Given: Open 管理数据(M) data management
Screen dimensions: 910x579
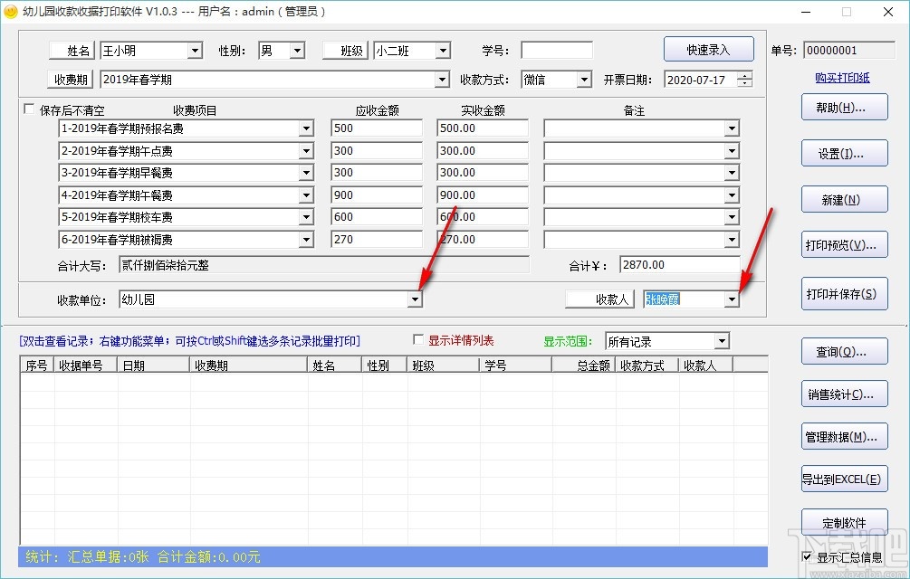Looking at the screenshot, I should 844,436.
